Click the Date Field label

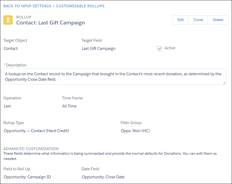pyautogui.click(x=90, y=169)
